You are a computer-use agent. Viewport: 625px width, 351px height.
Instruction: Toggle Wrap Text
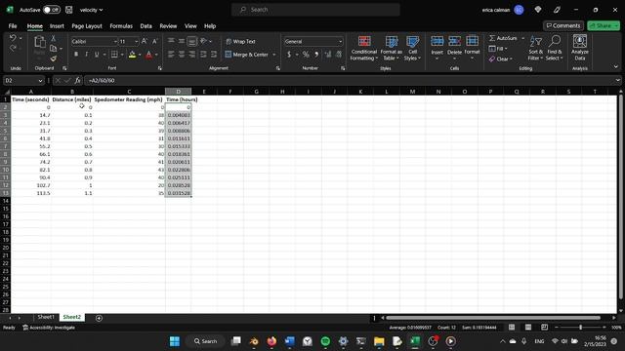(240, 41)
